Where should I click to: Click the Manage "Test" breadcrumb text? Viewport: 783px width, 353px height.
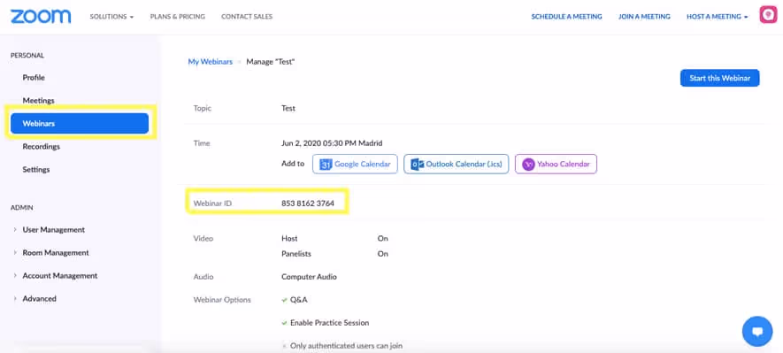[271, 62]
